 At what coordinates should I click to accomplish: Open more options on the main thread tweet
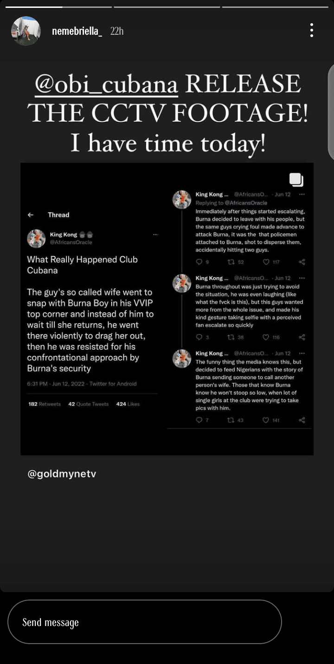pyautogui.click(x=155, y=235)
